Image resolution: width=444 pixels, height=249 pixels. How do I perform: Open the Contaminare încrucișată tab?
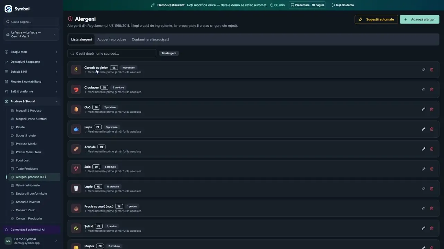tap(151, 39)
